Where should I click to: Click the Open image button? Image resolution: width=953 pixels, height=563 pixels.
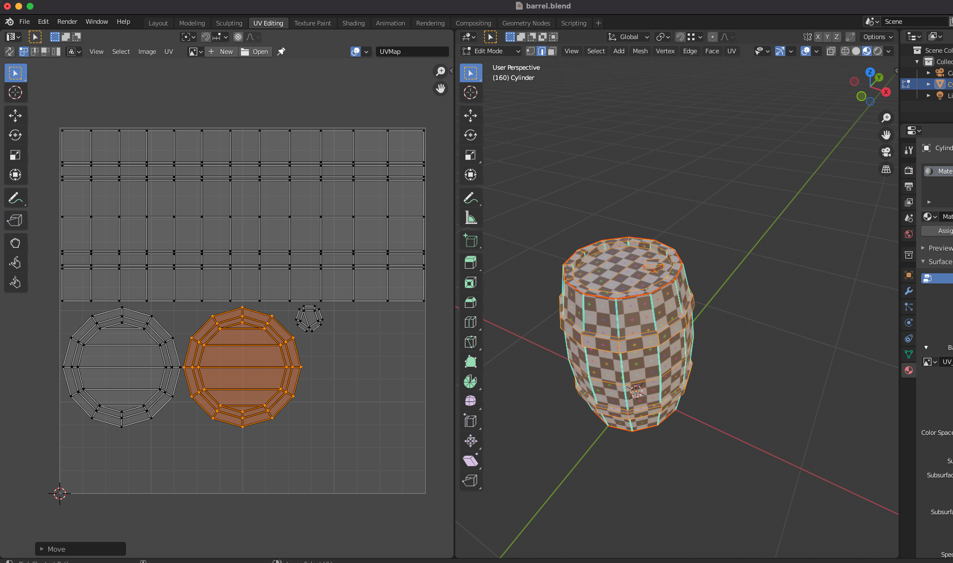pyautogui.click(x=255, y=52)
